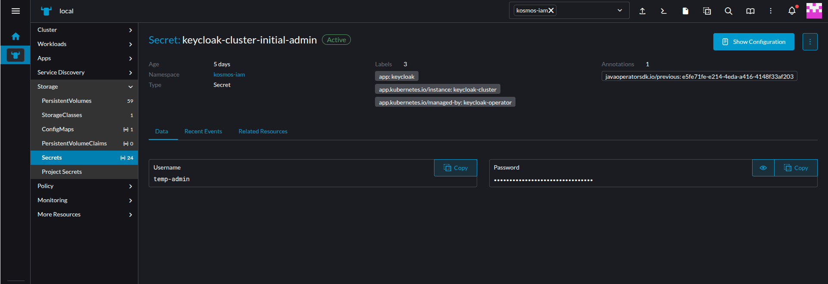The image size is (828, 284).
Task: Click the user avatar in top right
Action: [814, 11]
